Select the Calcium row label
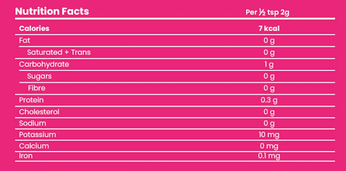Screen dimensions: 346x171 [x=34, y=146]
